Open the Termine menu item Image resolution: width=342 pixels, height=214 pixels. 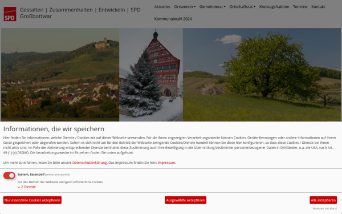point(300,7)
